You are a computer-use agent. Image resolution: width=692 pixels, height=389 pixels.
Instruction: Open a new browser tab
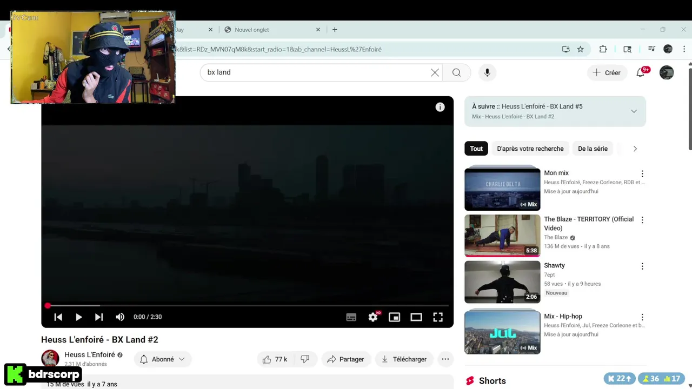click(x=335, y=30)
